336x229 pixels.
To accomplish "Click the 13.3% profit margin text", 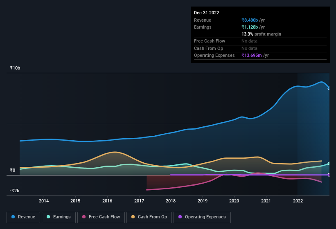I will pyautogui.click(x=261, y=34).
